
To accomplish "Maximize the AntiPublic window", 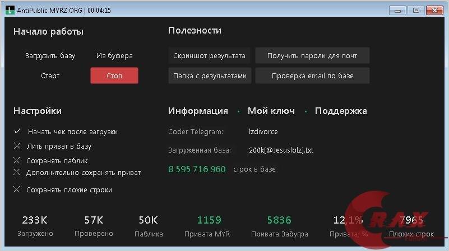I will point(416,11).
